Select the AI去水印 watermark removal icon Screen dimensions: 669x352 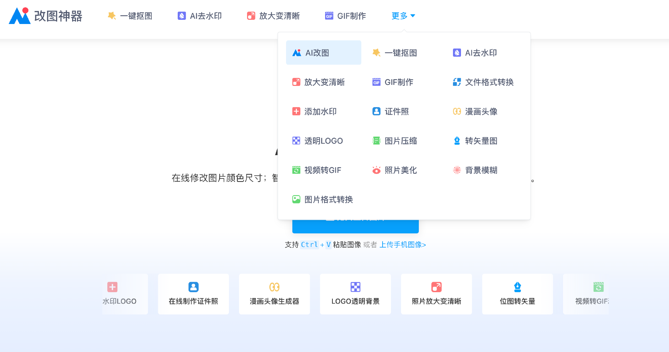click(x=457, y=53)
